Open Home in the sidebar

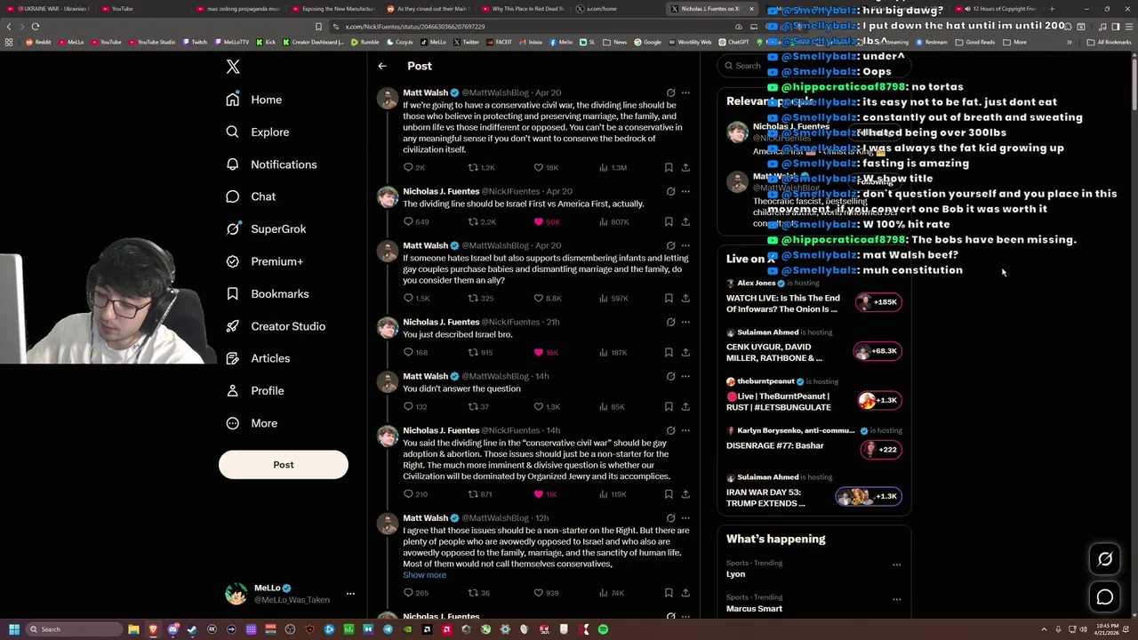tap(253, 100)
